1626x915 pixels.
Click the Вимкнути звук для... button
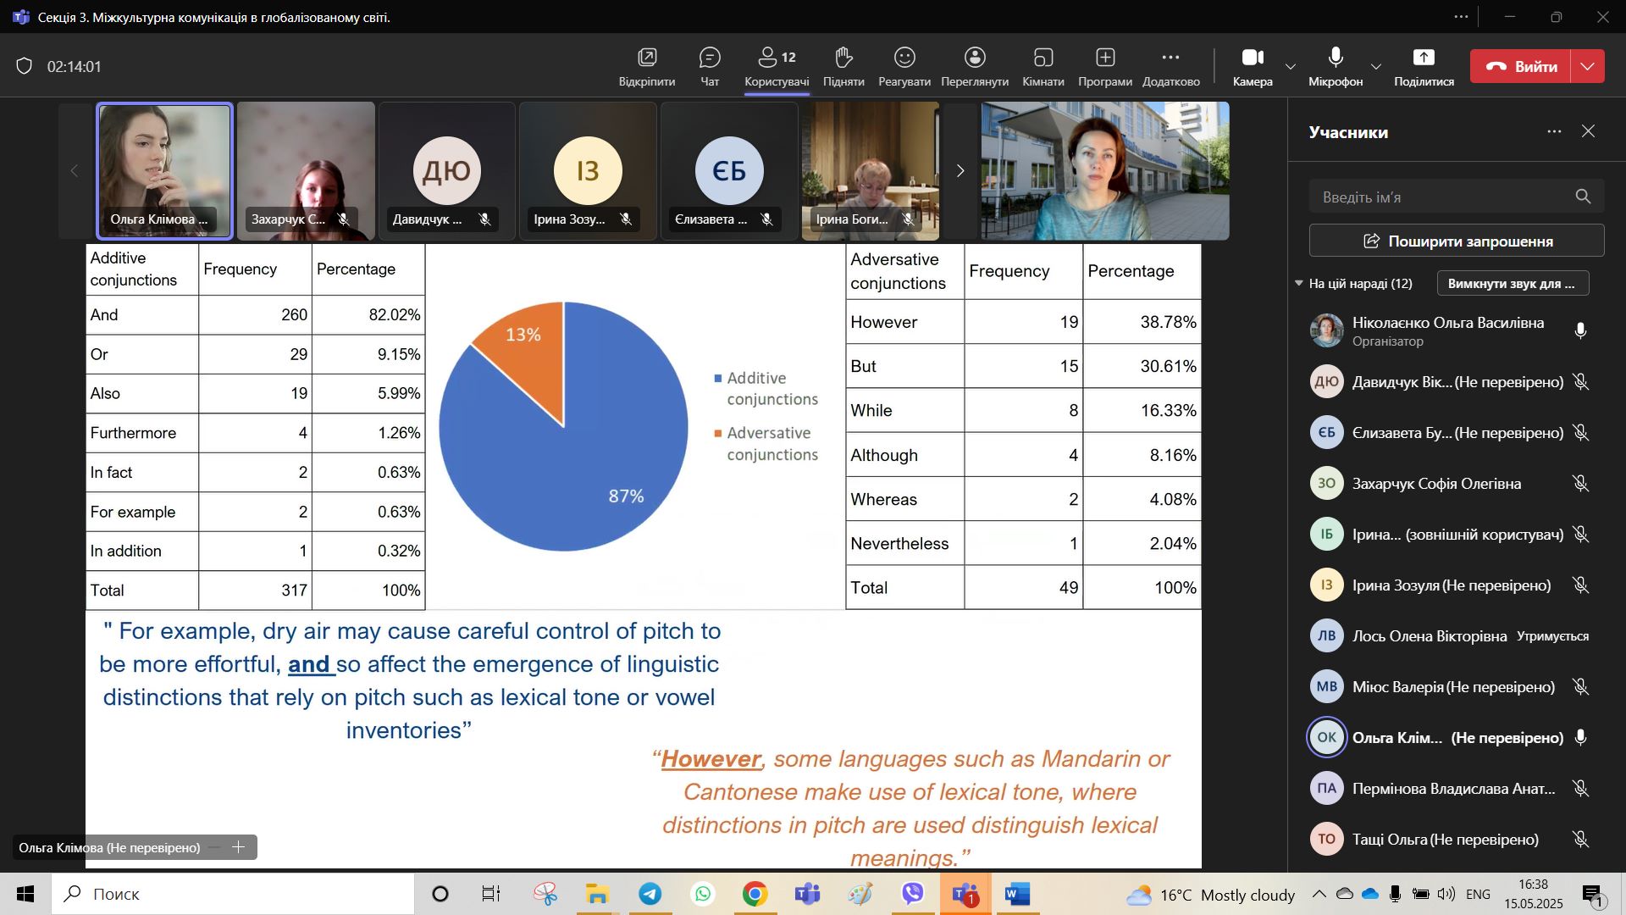click(x=1511, y=284)
